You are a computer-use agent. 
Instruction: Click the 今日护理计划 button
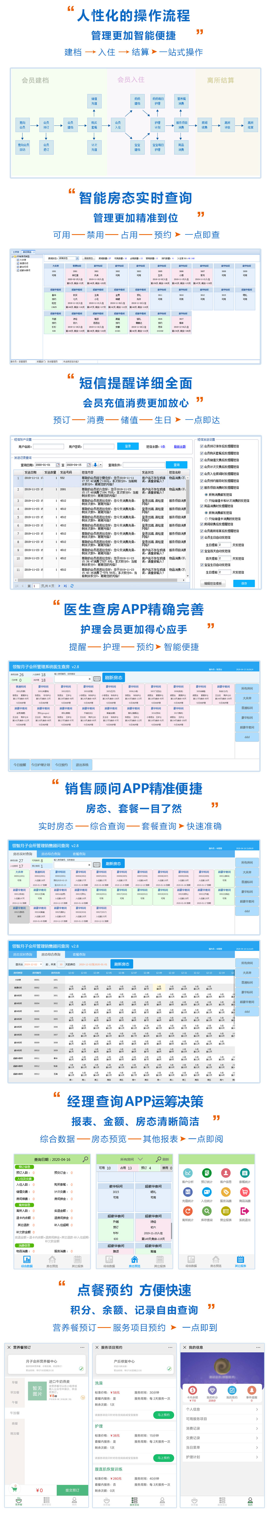(x=41, y=765)
